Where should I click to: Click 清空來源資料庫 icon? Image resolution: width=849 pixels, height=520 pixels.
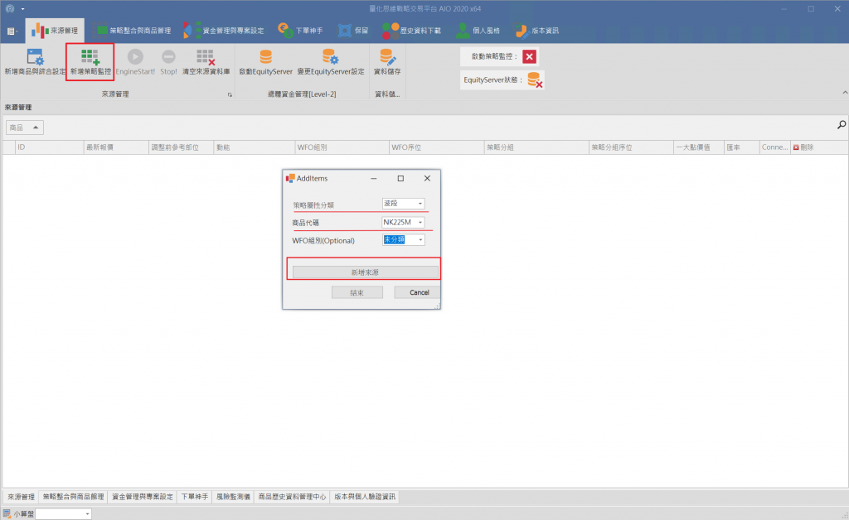(205, 57)
